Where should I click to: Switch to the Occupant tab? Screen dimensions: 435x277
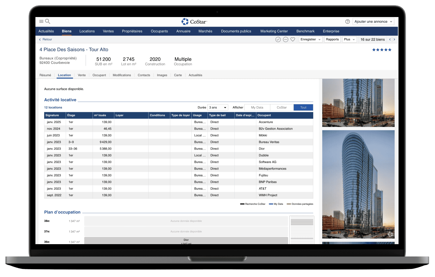point(99,75)
